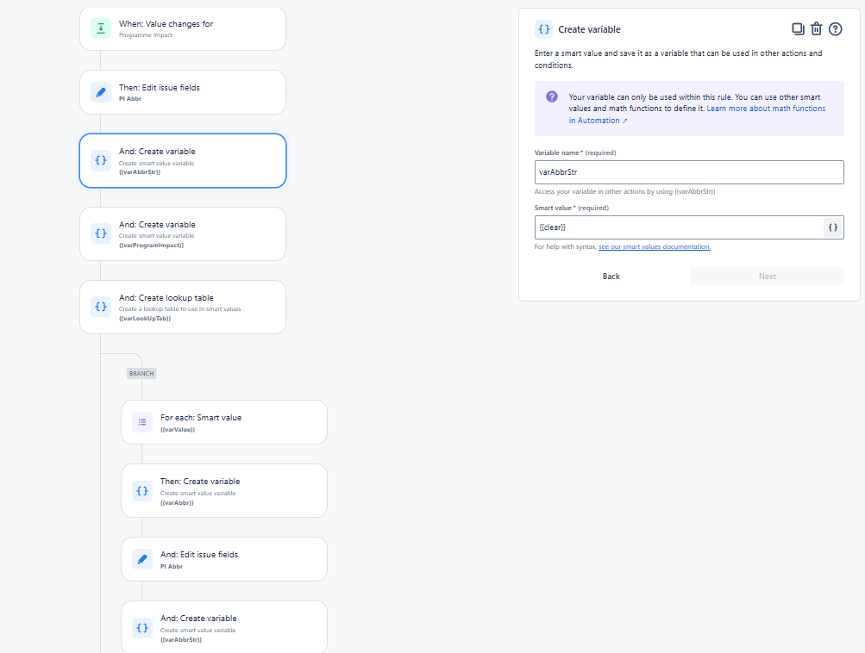The height and width of the screenshot is (653, 865).
Task: Click purple info icon in hint box
Action: [x=552, y=97]
